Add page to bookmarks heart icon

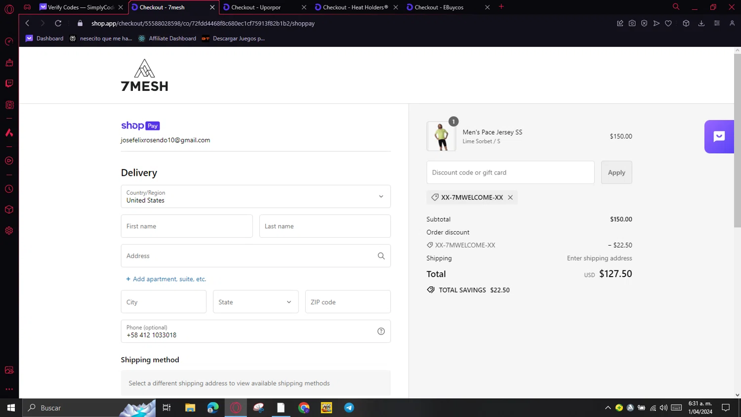pos(668,23)
